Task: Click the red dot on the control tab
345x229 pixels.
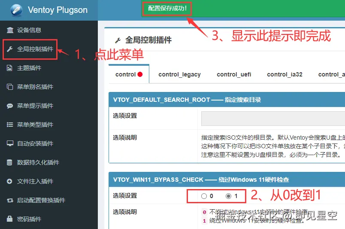Action: [140, 74]
